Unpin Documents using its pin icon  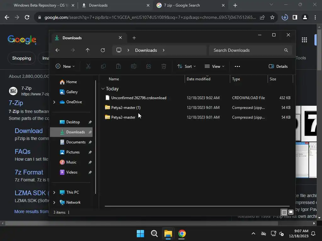(x=90, y=142)
